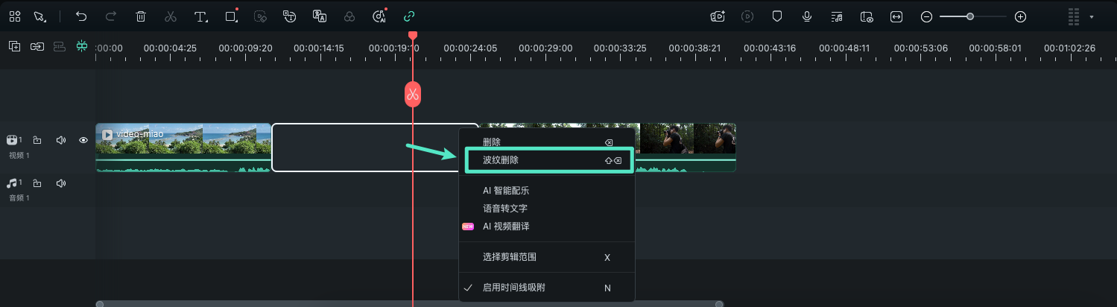Hide Video 1 track with eye icon

click(x=83, y=140)
